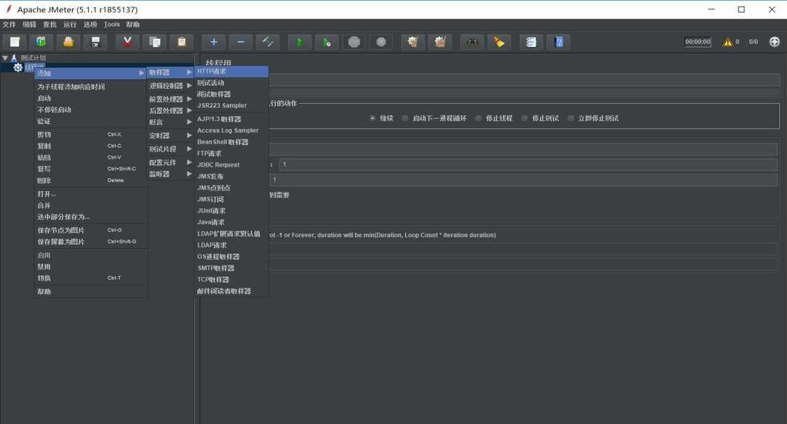Click the Open file folder icon
787x424 pixels.
click(x=69, y=42)
